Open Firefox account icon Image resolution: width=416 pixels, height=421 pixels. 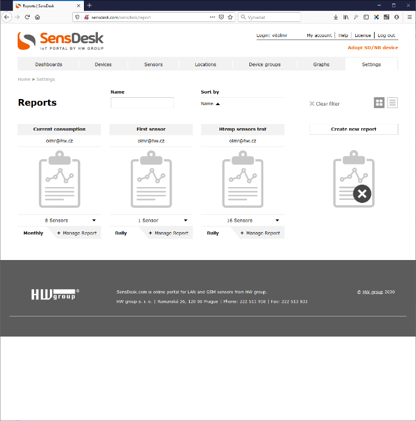click(397, 17)
